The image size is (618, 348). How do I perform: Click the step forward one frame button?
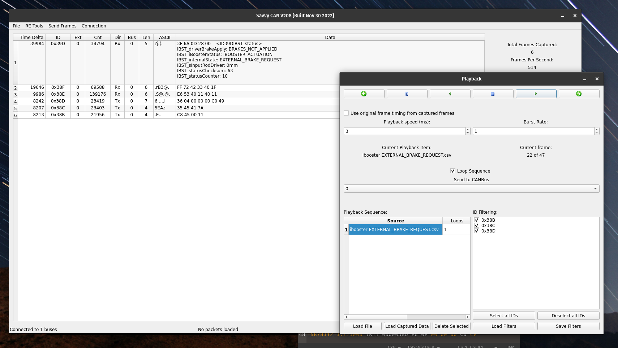[579, 94]
